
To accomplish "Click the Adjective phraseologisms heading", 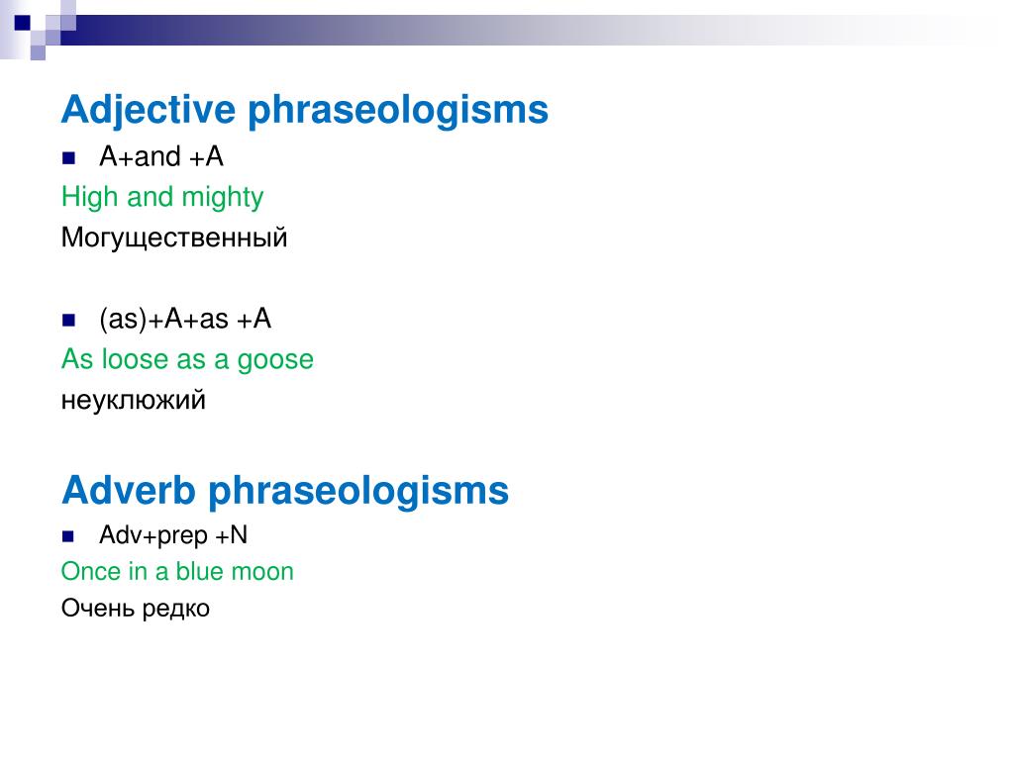I will [305, 110].
